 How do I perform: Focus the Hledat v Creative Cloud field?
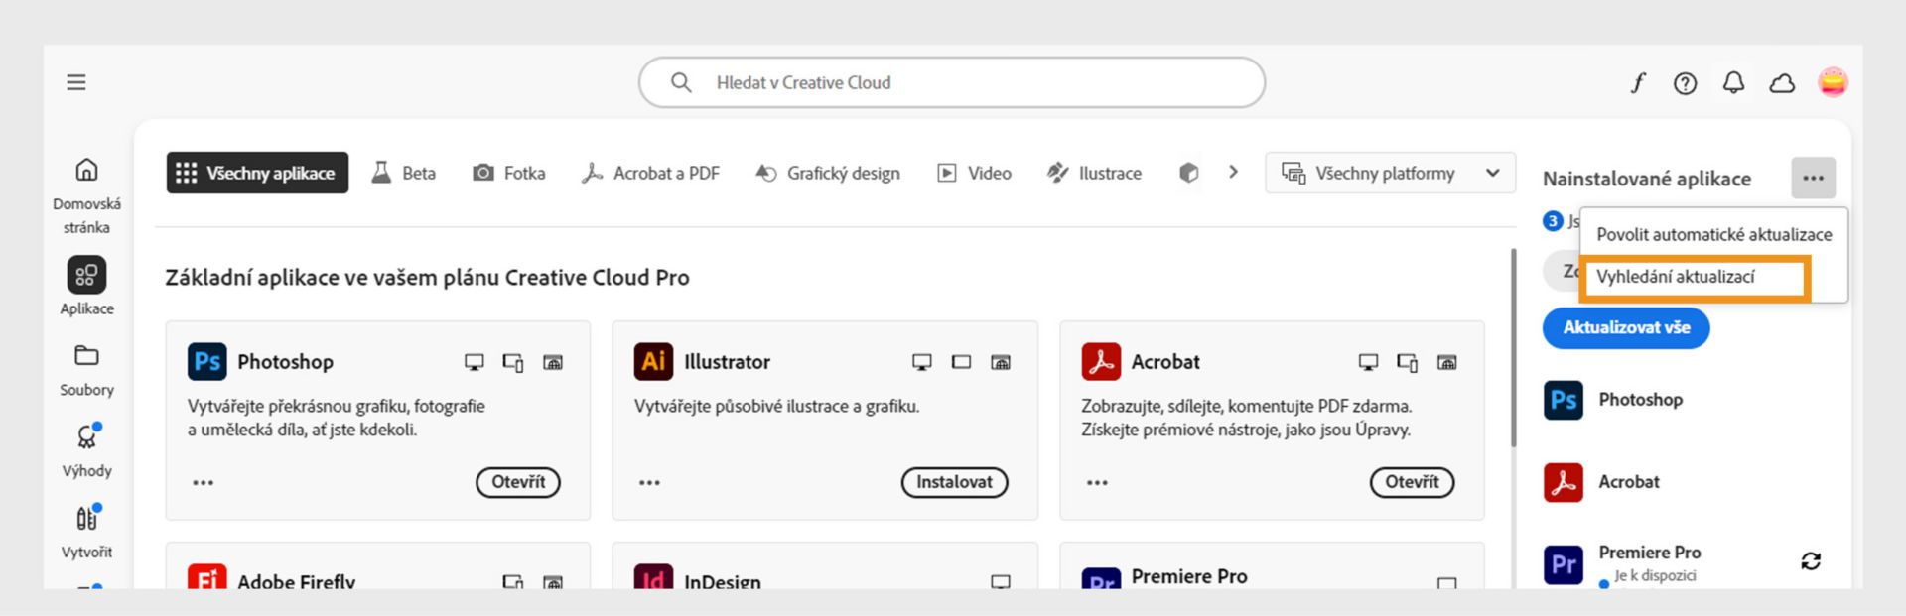951,82
